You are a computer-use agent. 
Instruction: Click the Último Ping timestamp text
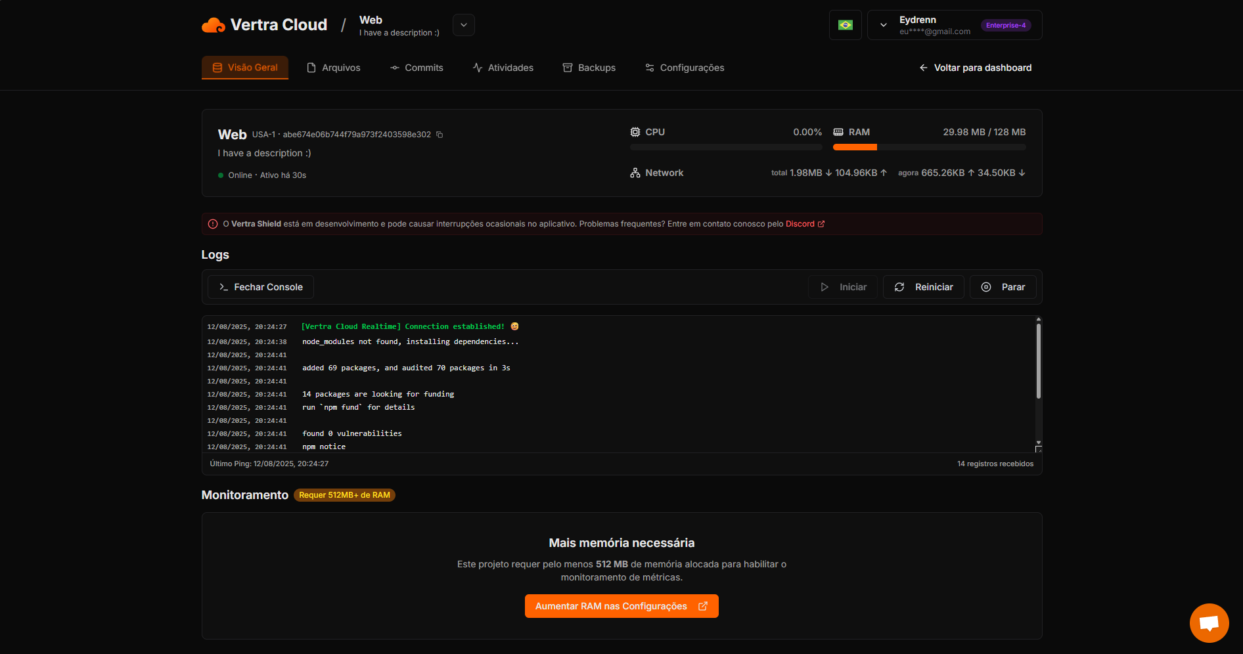pos(269,464)
